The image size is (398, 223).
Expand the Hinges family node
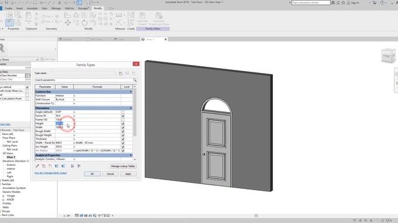pyautogui.click(x=3, y=196)
